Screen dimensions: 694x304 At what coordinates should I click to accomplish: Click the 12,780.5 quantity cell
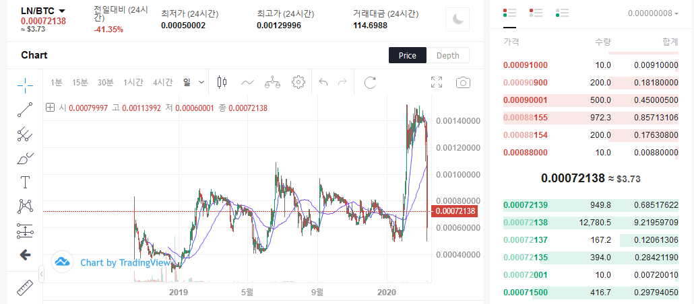(x=595, y=222)
